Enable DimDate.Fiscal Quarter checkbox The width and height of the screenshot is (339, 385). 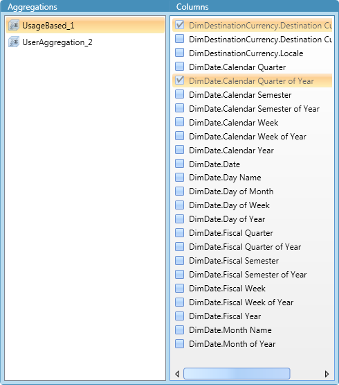pos(180,232)
